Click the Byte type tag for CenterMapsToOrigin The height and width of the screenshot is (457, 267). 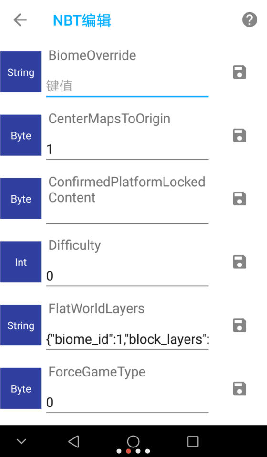pos(21,135)
